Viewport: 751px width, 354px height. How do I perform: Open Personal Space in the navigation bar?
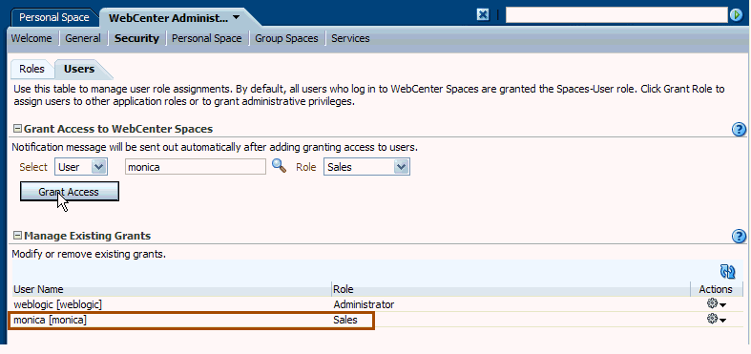[206, 38]
